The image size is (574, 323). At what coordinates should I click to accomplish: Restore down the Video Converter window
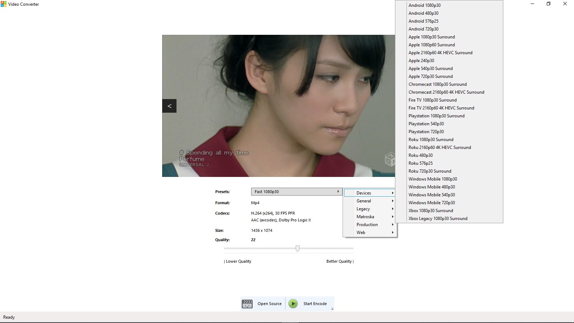click(x=549, y=4)
